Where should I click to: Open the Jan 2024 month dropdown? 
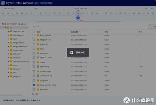[9, 9]
